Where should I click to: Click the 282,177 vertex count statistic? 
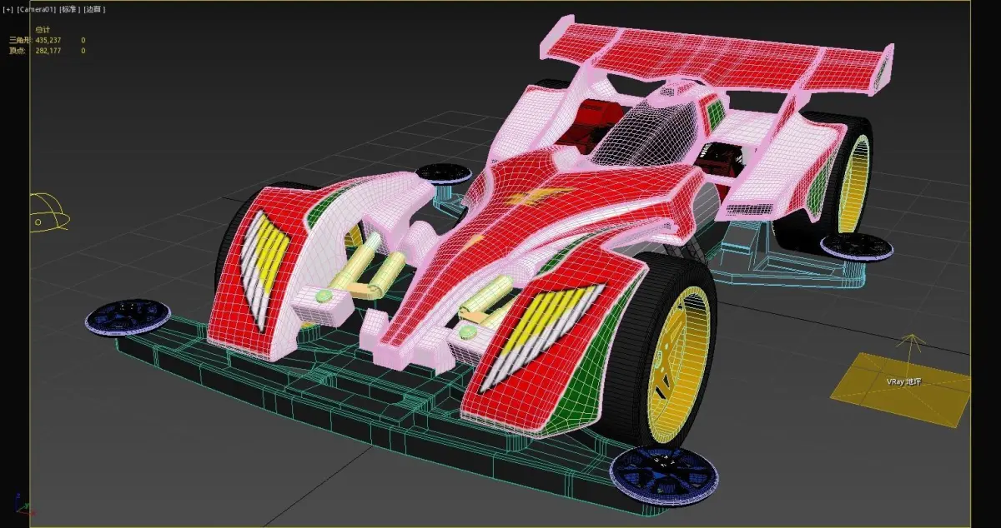[x=48, y=51]
